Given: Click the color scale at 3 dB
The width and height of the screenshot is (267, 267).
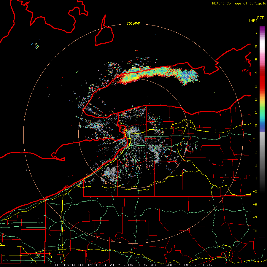Looking at the screenshot, I should pyautogui.click(x=262, y=86).
